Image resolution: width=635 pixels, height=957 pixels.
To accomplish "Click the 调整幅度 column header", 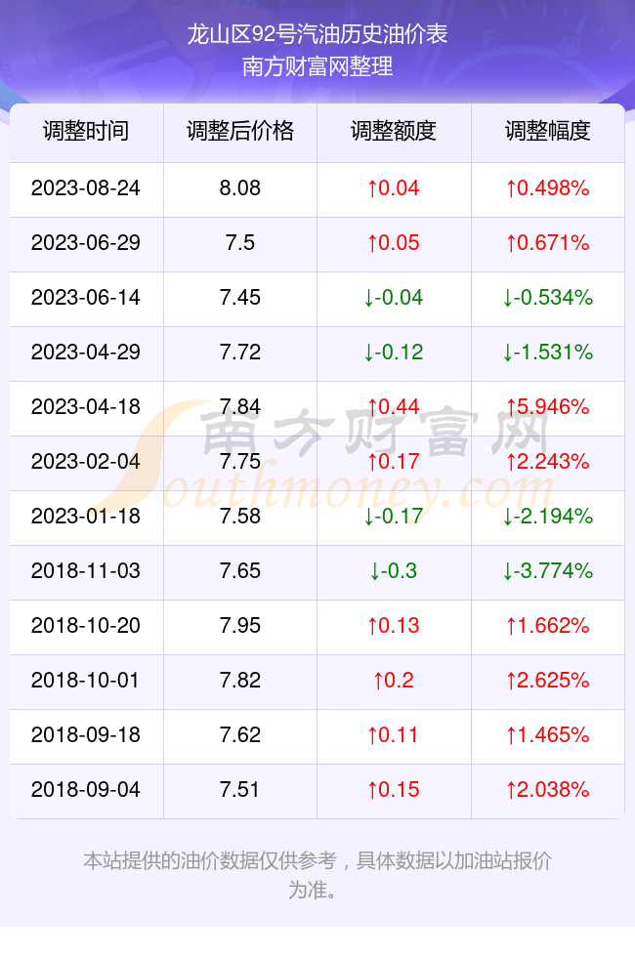I will [548, 131].
